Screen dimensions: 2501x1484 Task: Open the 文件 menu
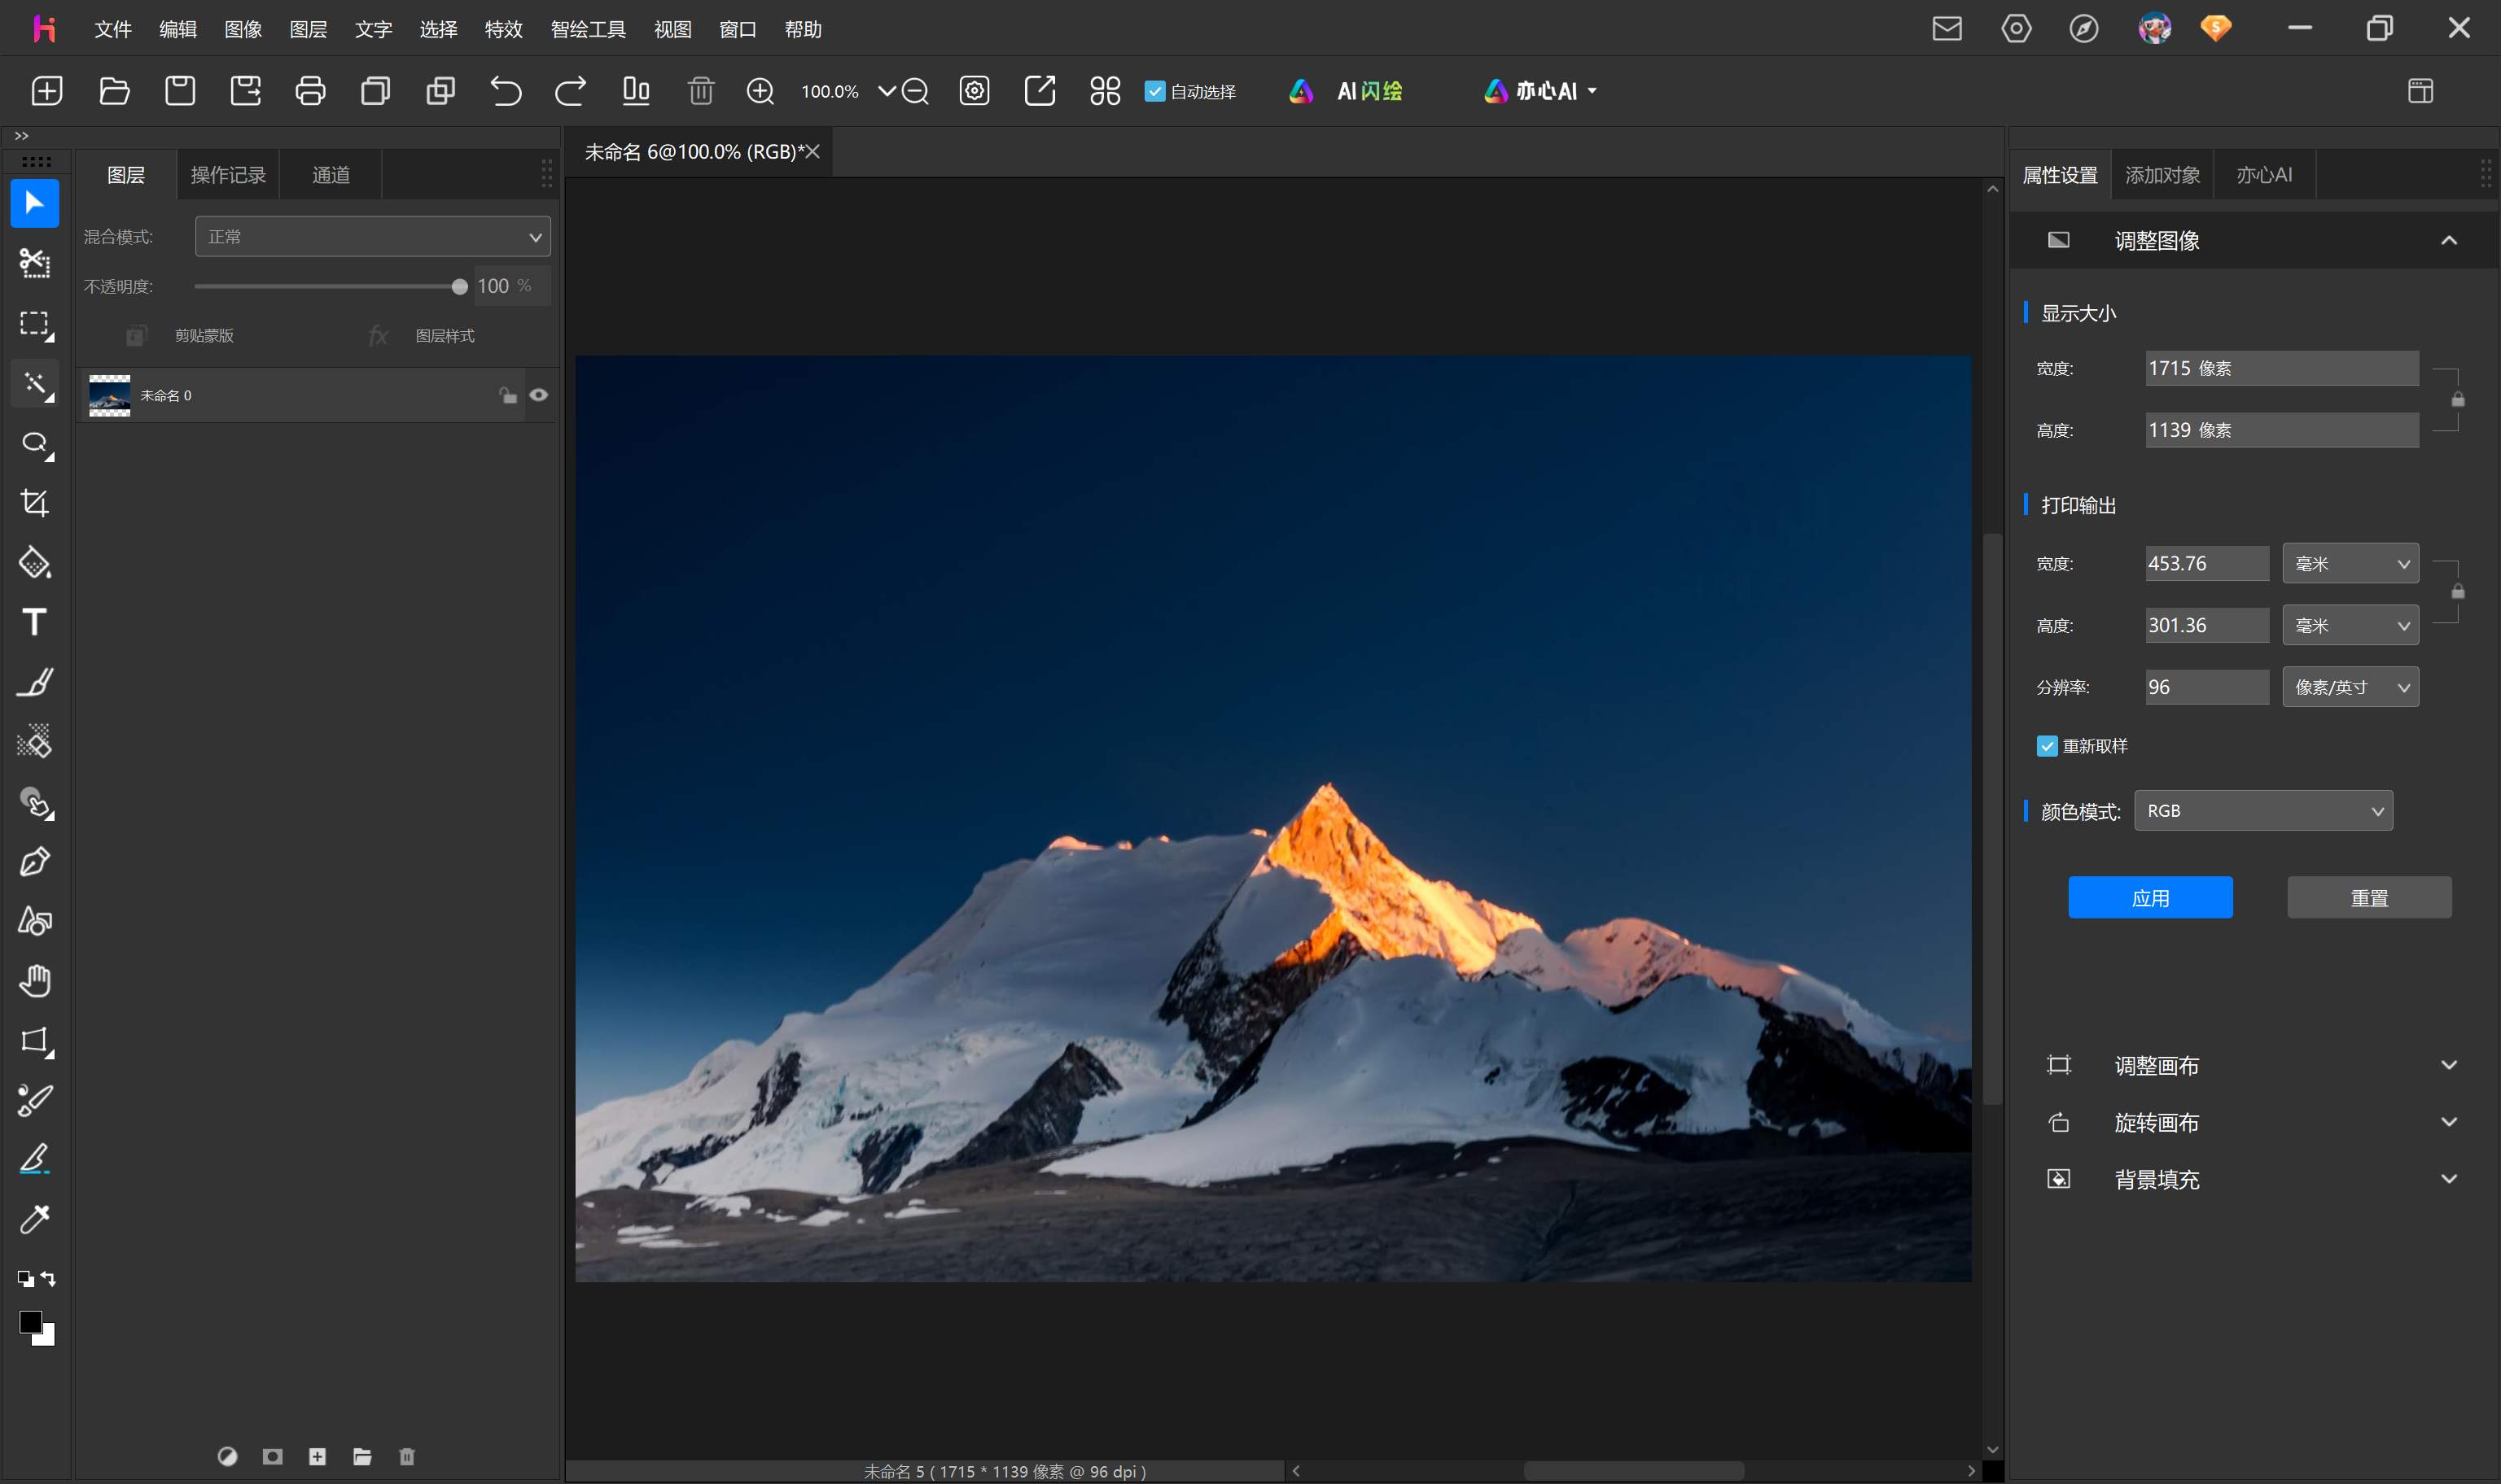coord(113,29)
